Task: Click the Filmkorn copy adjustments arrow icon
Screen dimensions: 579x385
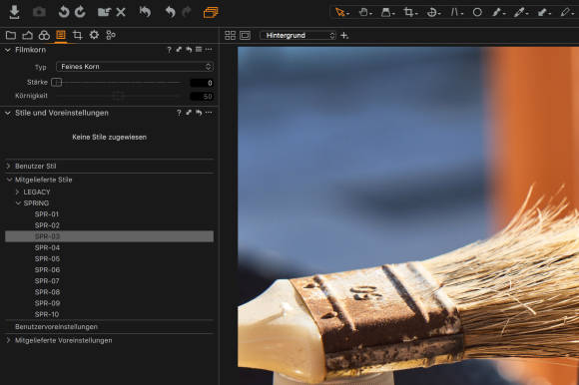Action: point(179,49)
